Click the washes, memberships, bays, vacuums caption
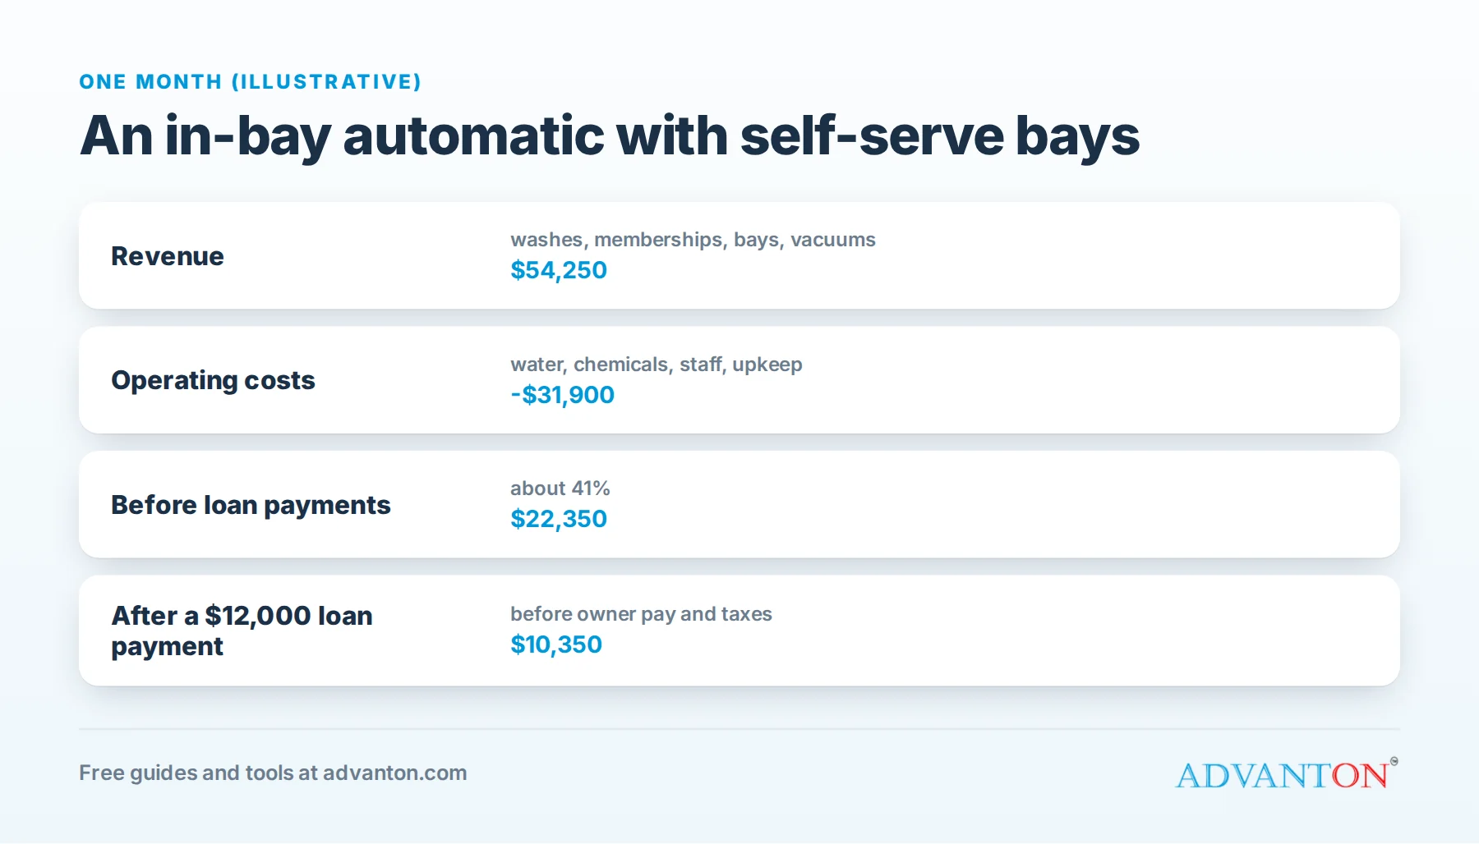 693,240
